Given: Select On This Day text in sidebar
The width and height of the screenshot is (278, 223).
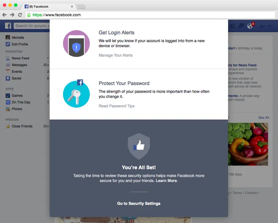Looking at the screenshot, I should (21, 102).
